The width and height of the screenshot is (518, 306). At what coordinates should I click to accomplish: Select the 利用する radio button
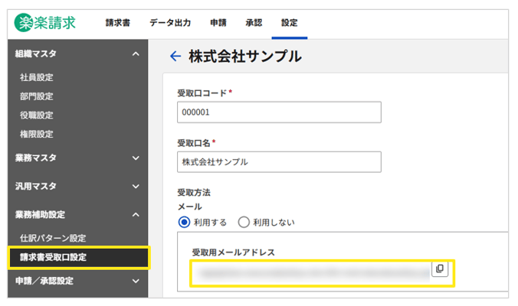point(184,222)
